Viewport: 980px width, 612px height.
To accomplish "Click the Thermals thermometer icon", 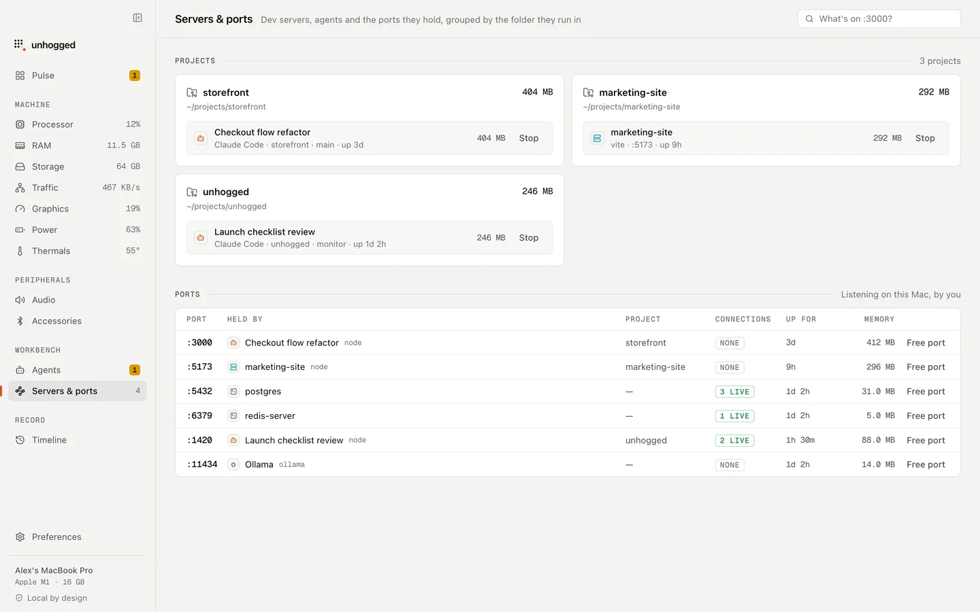I will point(20,251).
